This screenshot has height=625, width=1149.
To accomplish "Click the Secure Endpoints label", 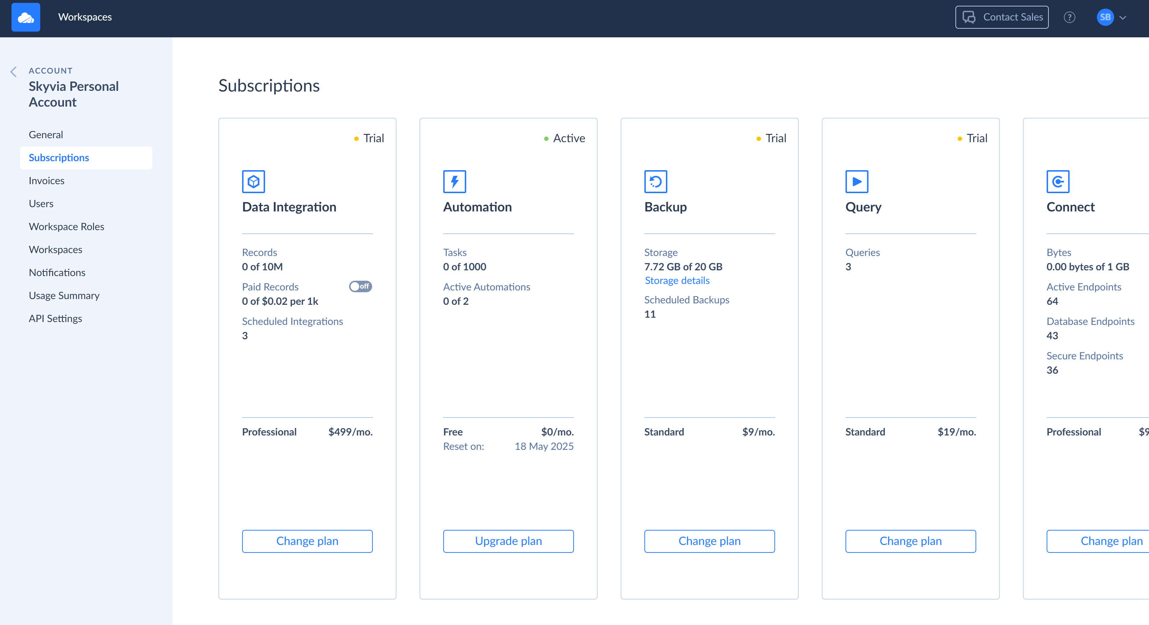I will click(x=1085, y=356).
